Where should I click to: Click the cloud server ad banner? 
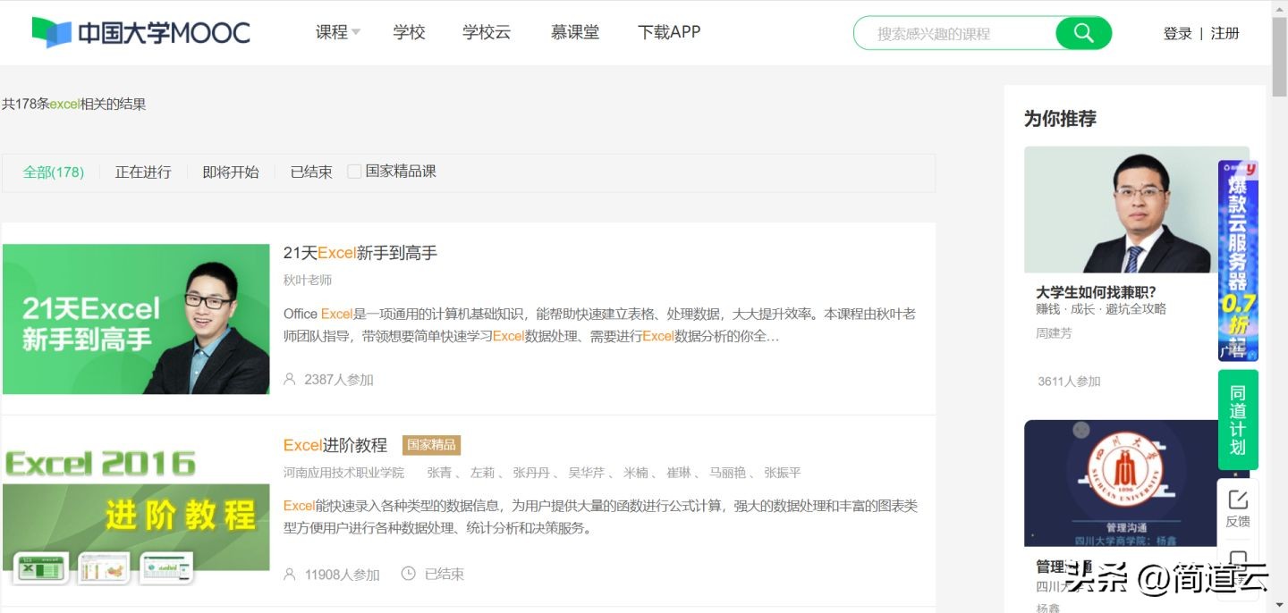point(1238,260)
